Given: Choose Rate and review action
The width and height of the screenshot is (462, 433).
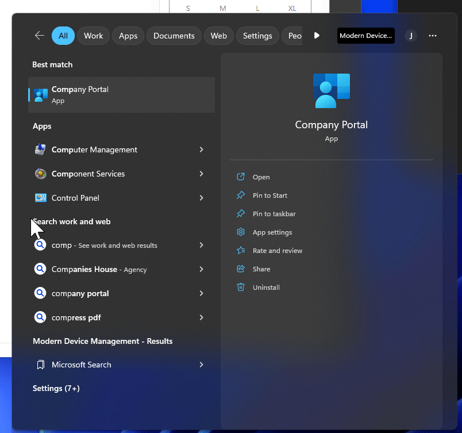Looking at the screenshot, I should (x=277, y=251).
